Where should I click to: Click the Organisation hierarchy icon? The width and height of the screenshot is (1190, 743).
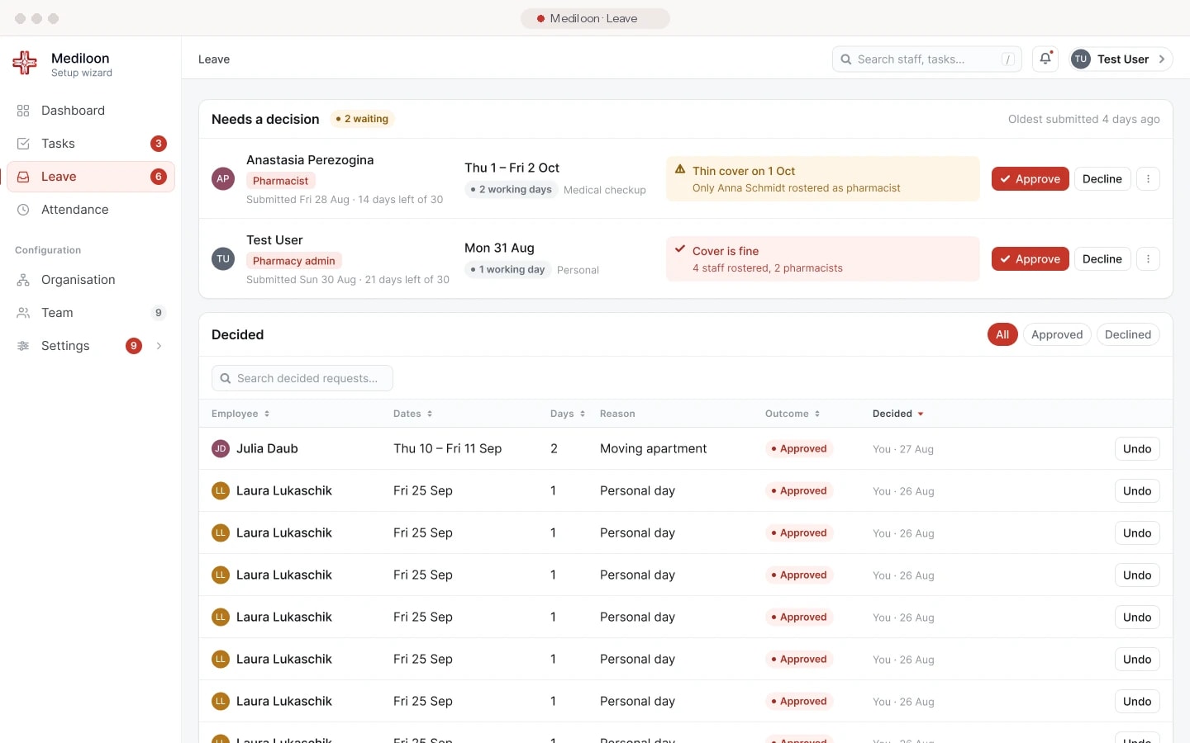pos(23,280)
